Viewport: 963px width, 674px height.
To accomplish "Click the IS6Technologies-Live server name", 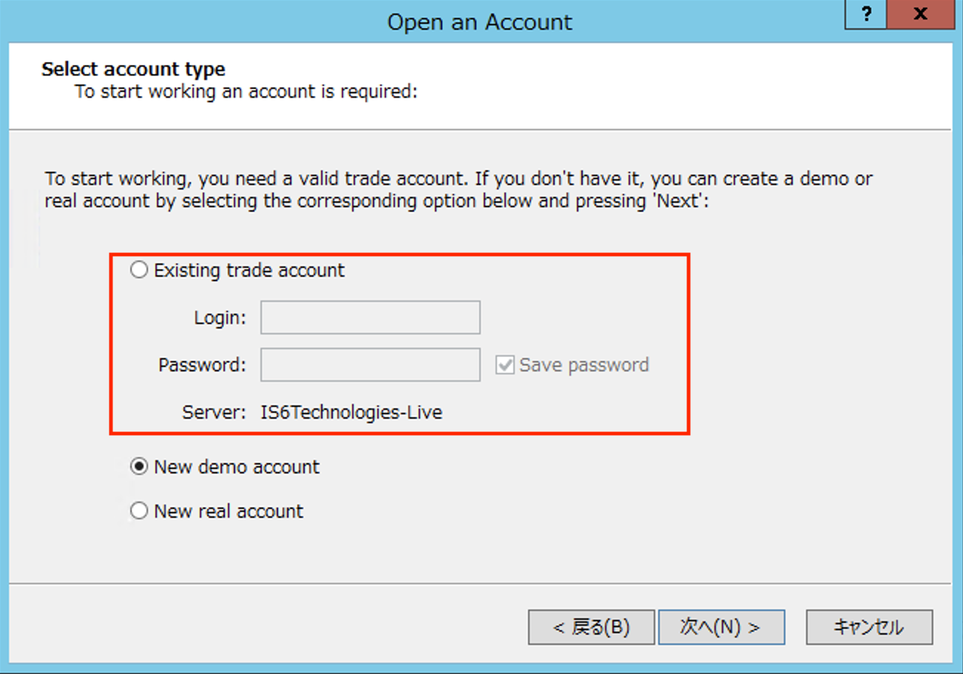I will click(351, 412).
